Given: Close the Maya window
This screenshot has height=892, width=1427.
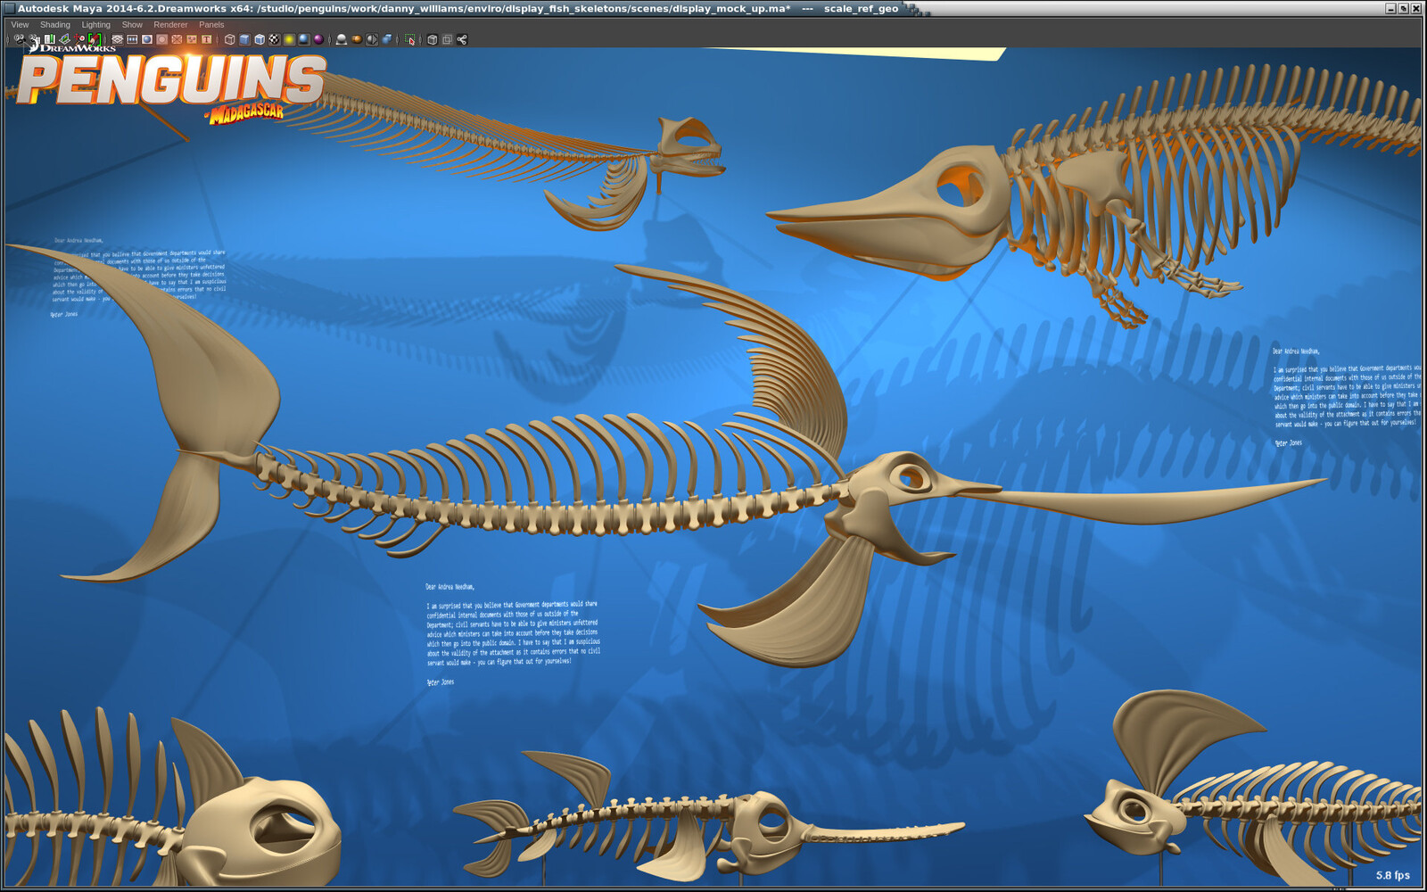Looking at the screenshot, I should click(x=1416, y=8).
